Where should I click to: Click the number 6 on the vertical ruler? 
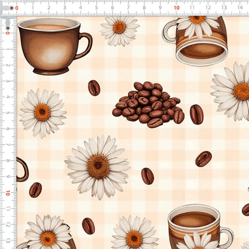coord(8,129)
